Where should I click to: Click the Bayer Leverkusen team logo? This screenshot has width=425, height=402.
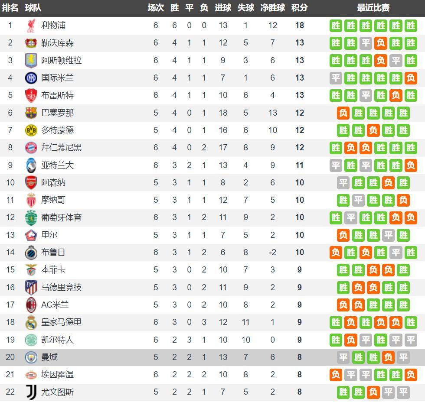coord(31,43)
